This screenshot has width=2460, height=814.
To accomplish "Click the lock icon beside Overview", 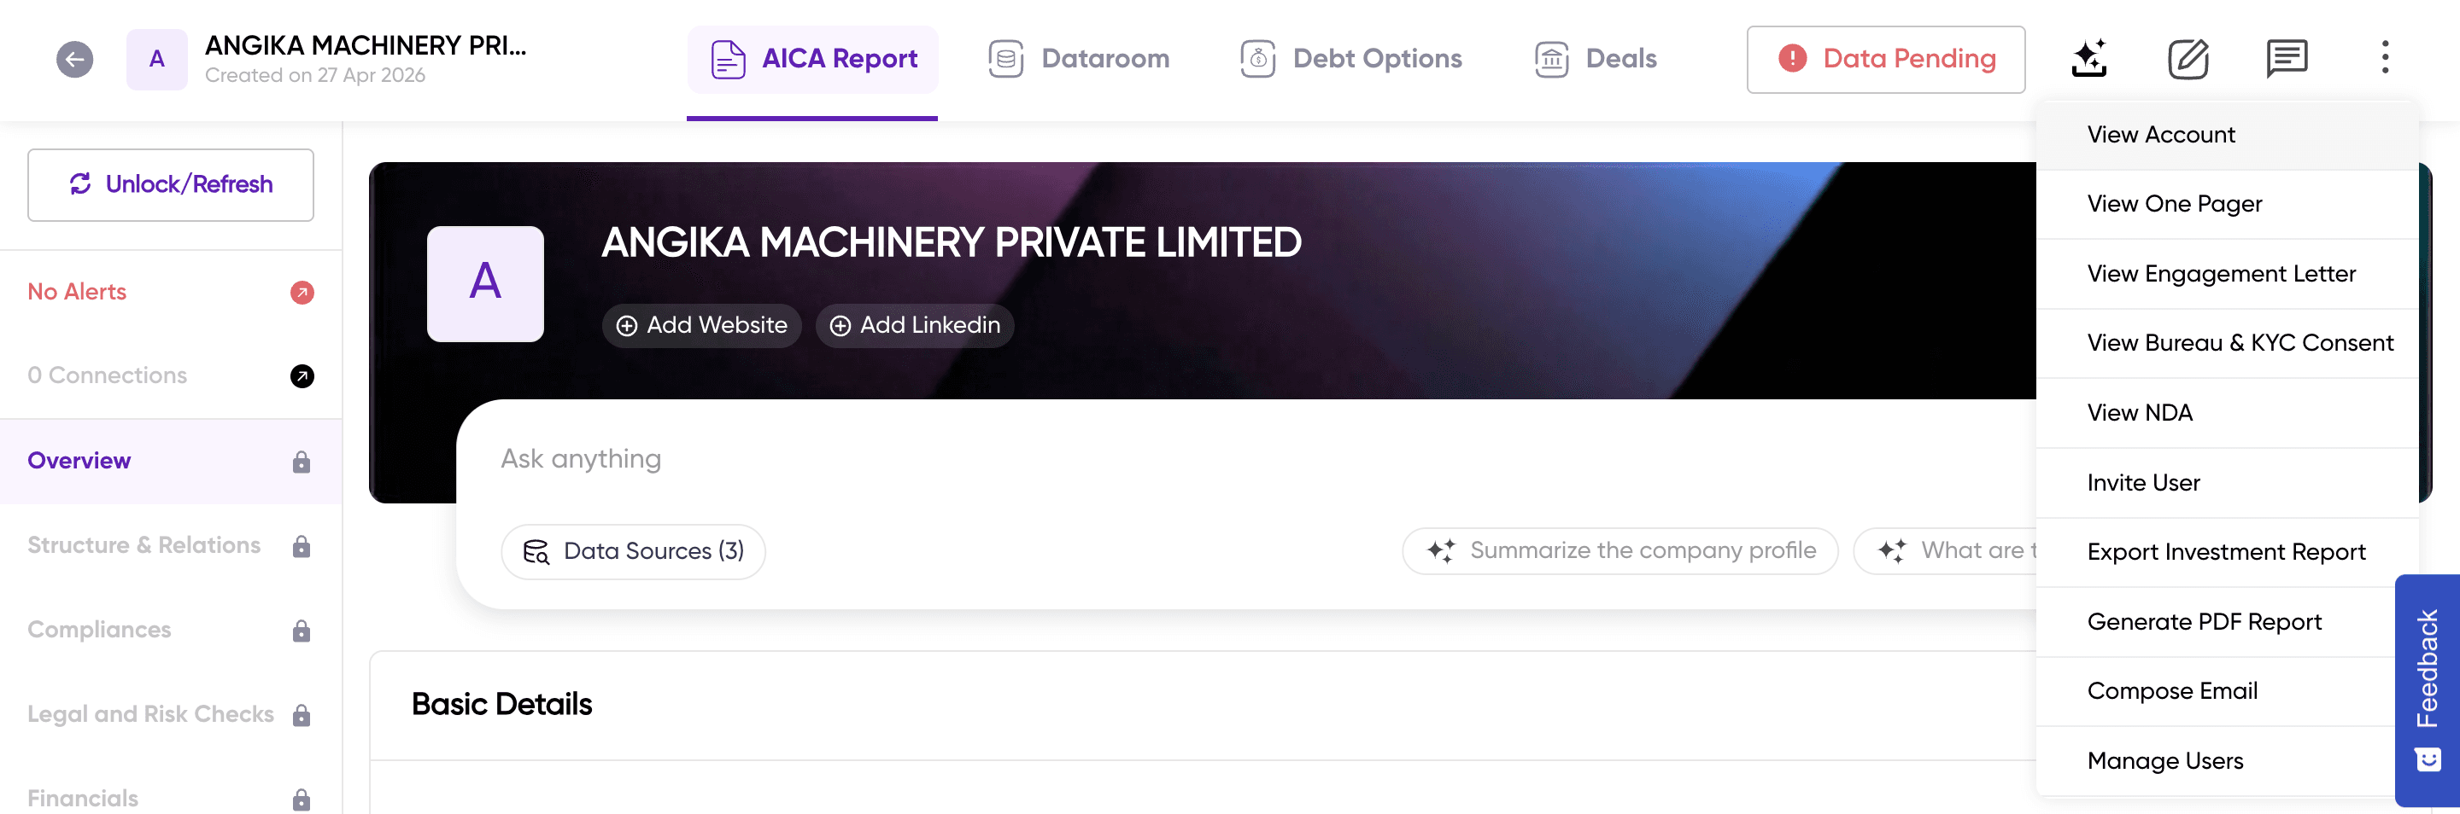I will coord(302,461).
